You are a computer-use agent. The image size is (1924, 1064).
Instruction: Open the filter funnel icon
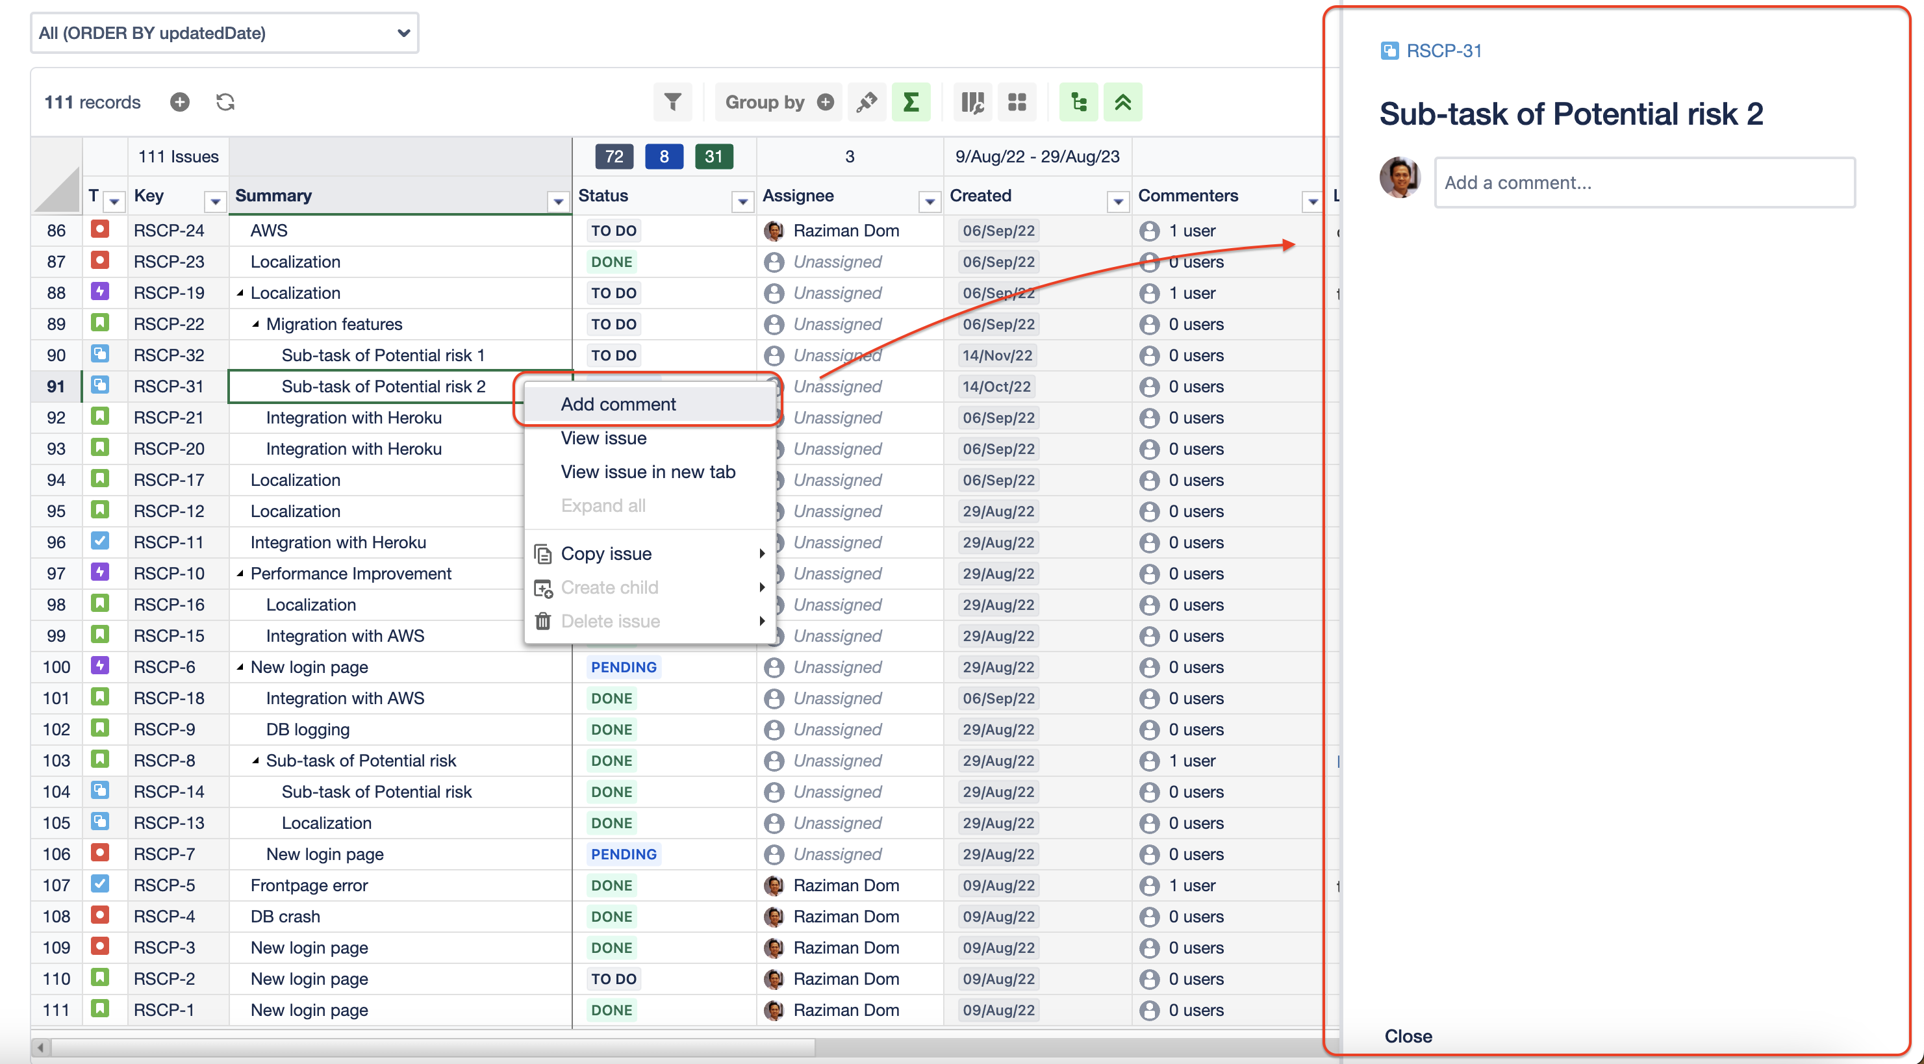pyautogui.click(x=672, y=101)
